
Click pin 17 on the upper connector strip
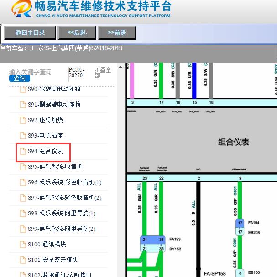(161, 102)
